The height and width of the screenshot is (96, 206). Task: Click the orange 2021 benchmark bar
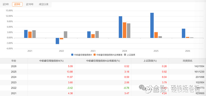coord(30,35)
